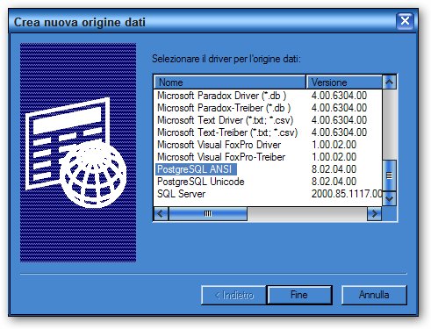Image resolution: width=431 pixels, height=329 pixels.
Task: Select Microsoft Text Driver (*.txt; *.csv)
Action: click(225, 120)
